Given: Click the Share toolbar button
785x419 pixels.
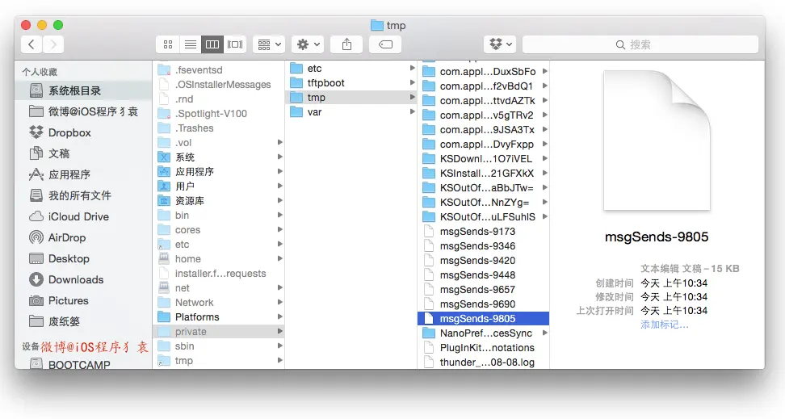Looking at the screenshot, I should (x=346, y=44).
